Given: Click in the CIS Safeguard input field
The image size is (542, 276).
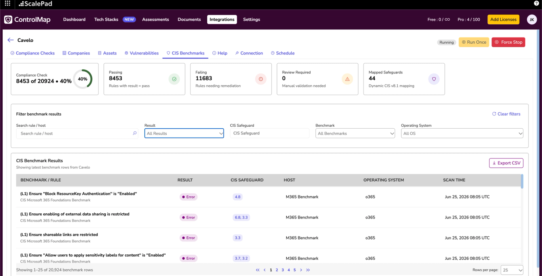Looking at the screenshot, I should pos(270,133).
